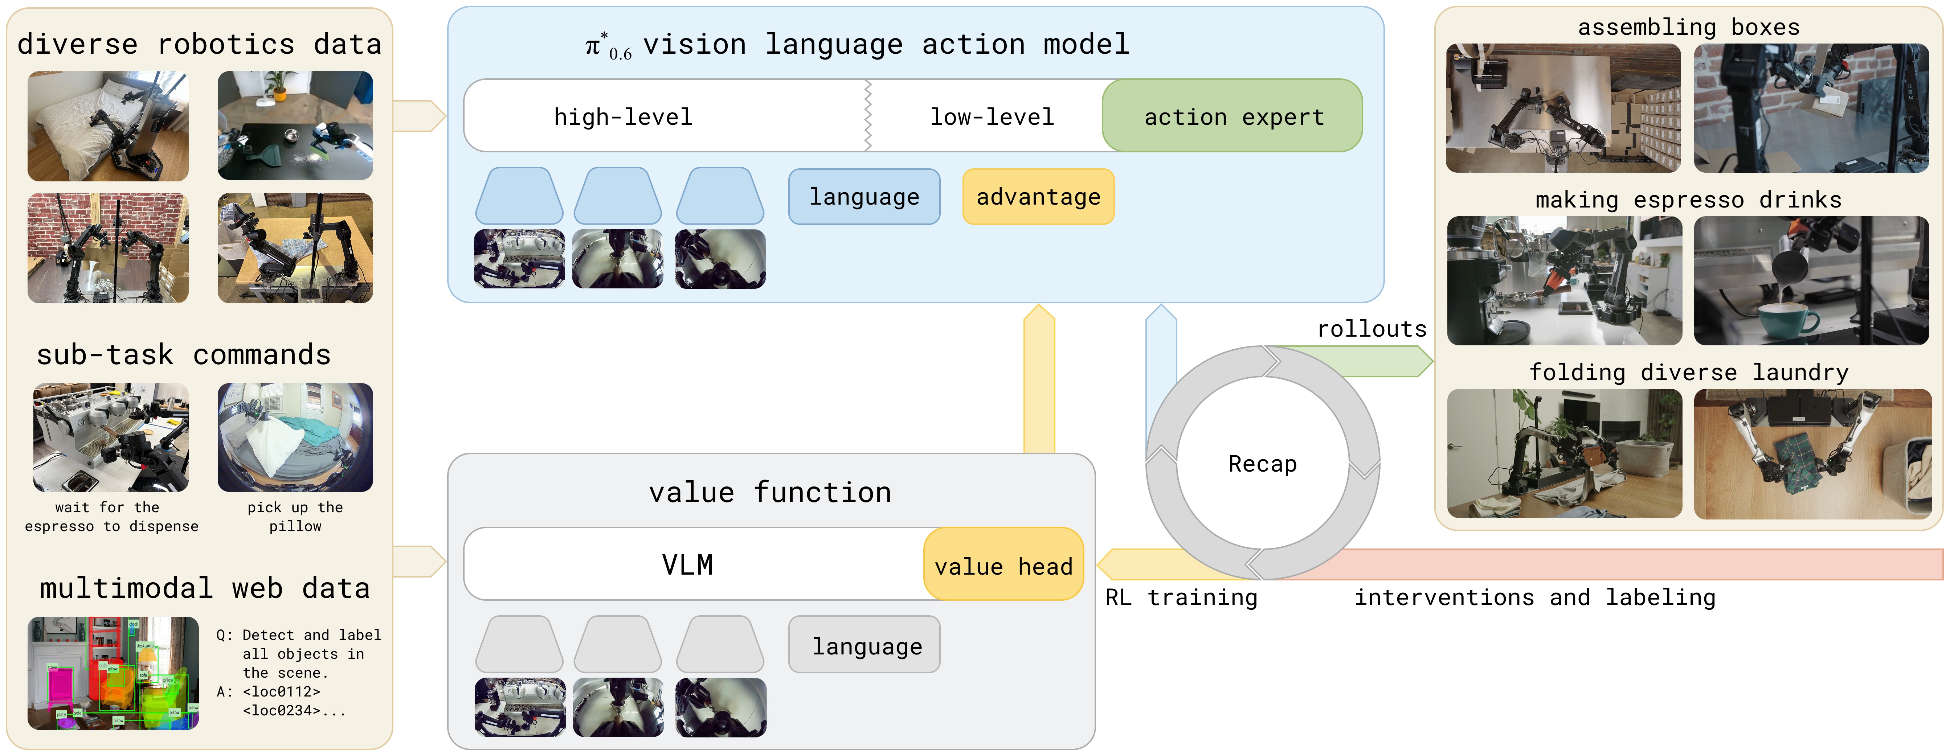Viewport: 1954px width, 756px height.
Task: Click third gray image encoder trapezoid
Action: click(x=721, y=644)
